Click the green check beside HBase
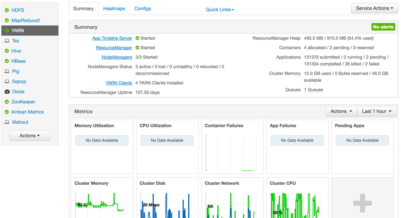Screen dimensions: 401x218 7,61
